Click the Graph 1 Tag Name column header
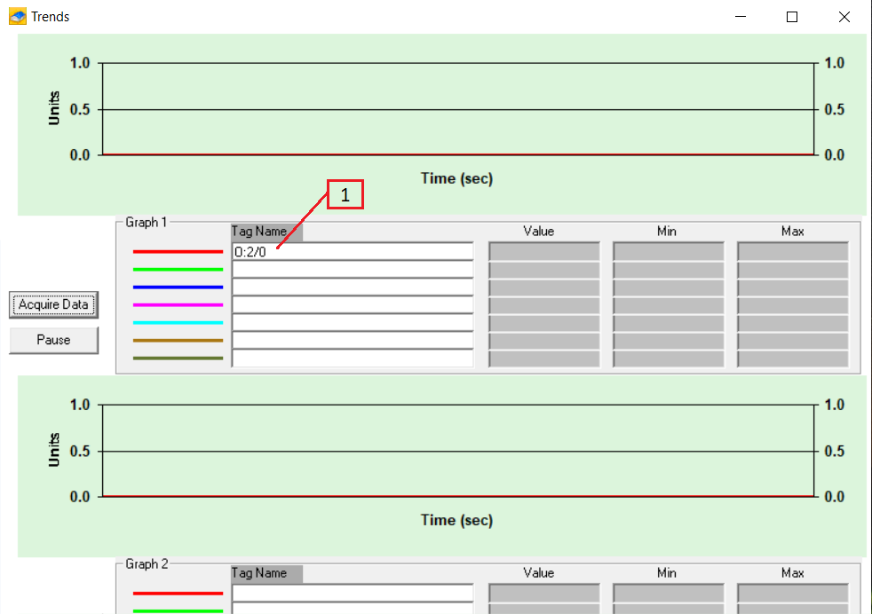This screenshot has height=614, width=872. (x=267, y=232)
